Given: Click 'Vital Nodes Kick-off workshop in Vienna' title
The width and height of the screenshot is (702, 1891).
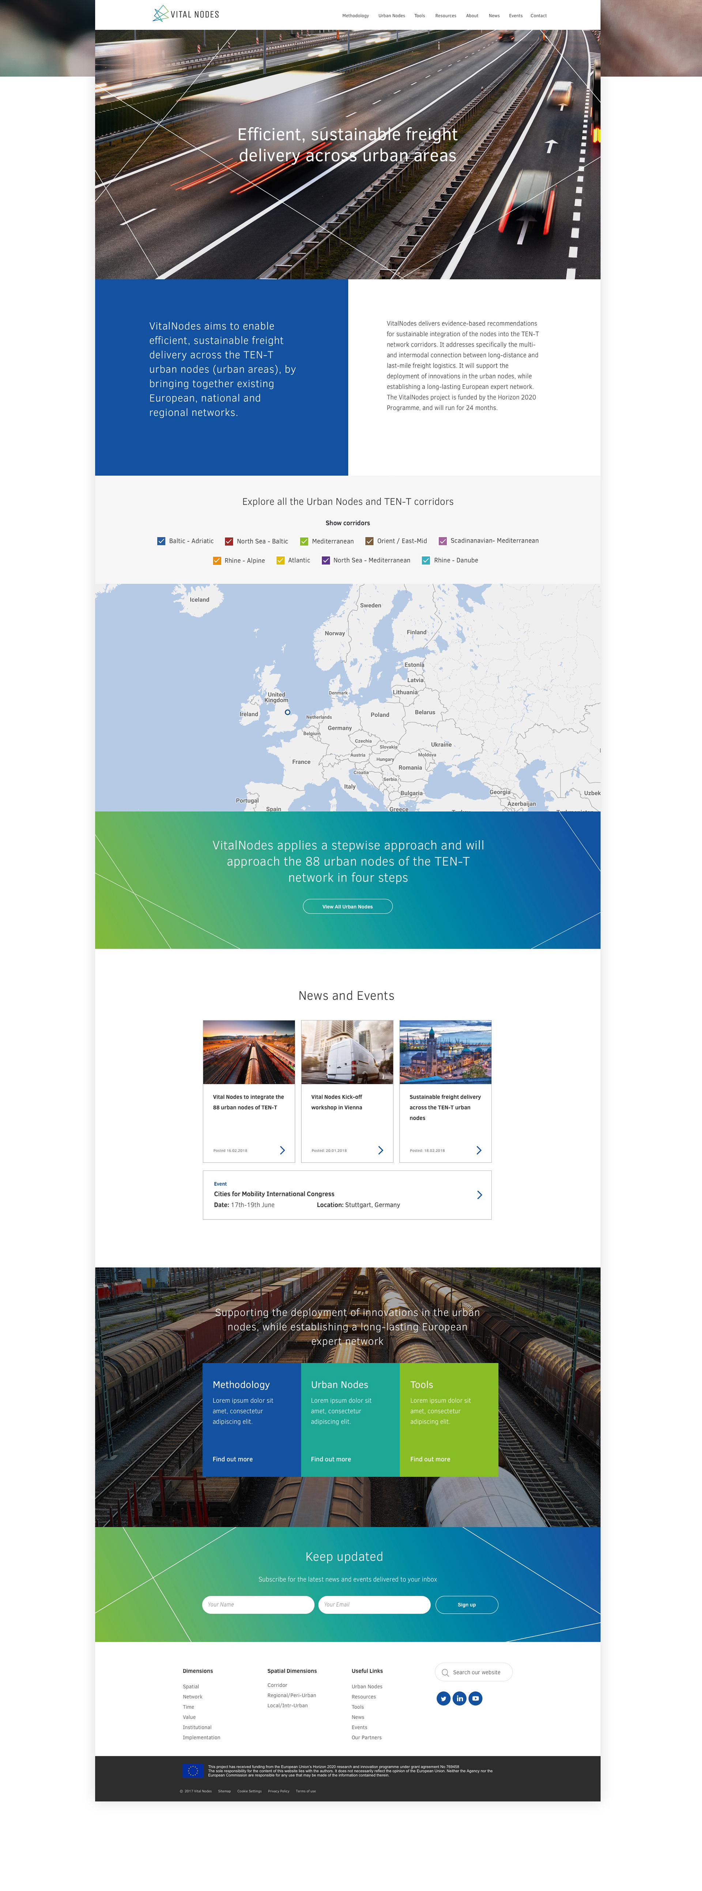Looking at the screenshot, I should (x=337, y=1102).
